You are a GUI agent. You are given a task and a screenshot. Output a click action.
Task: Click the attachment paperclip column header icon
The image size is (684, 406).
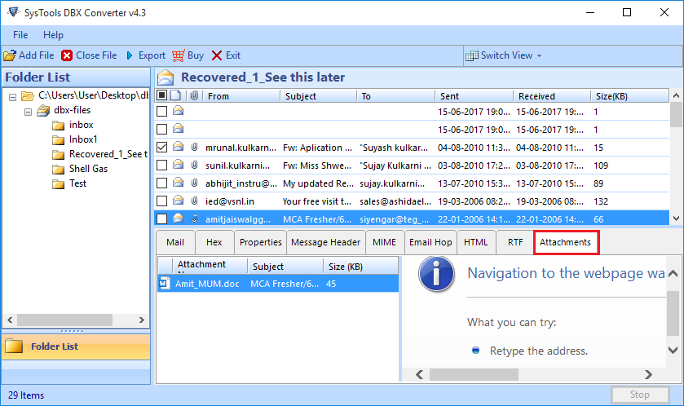tap(194, 95)
